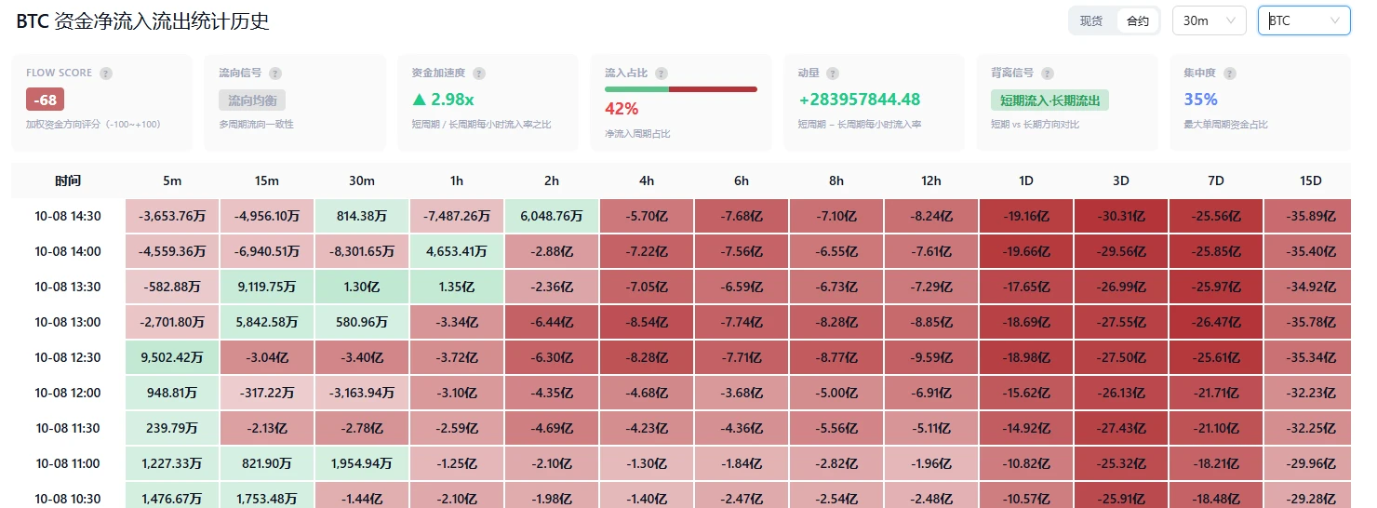Select the 12h column header
The width and height of the screenshot is (1377, 508).
[931, 180]
